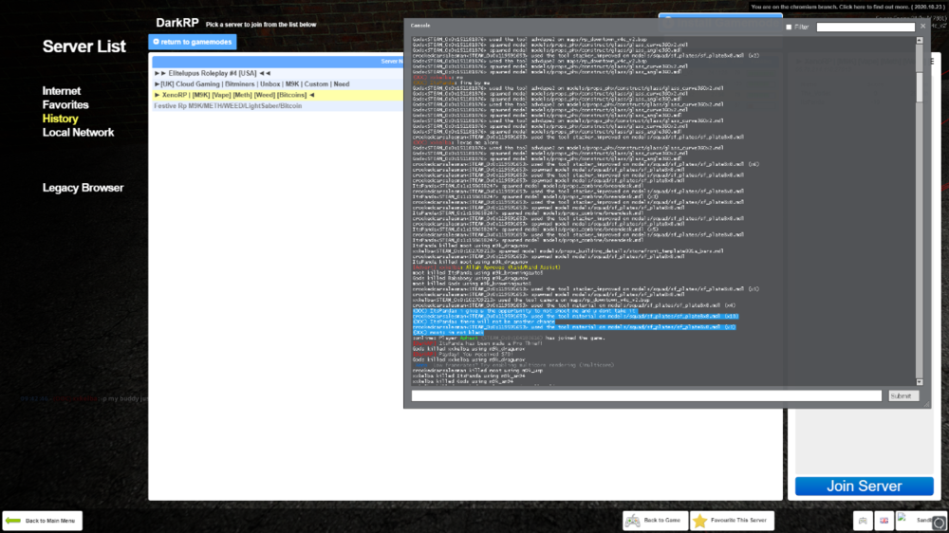949x533 pixels.
Task: Click the circular loading icon in the bottom corner
Action: click(x=939, y=523)
